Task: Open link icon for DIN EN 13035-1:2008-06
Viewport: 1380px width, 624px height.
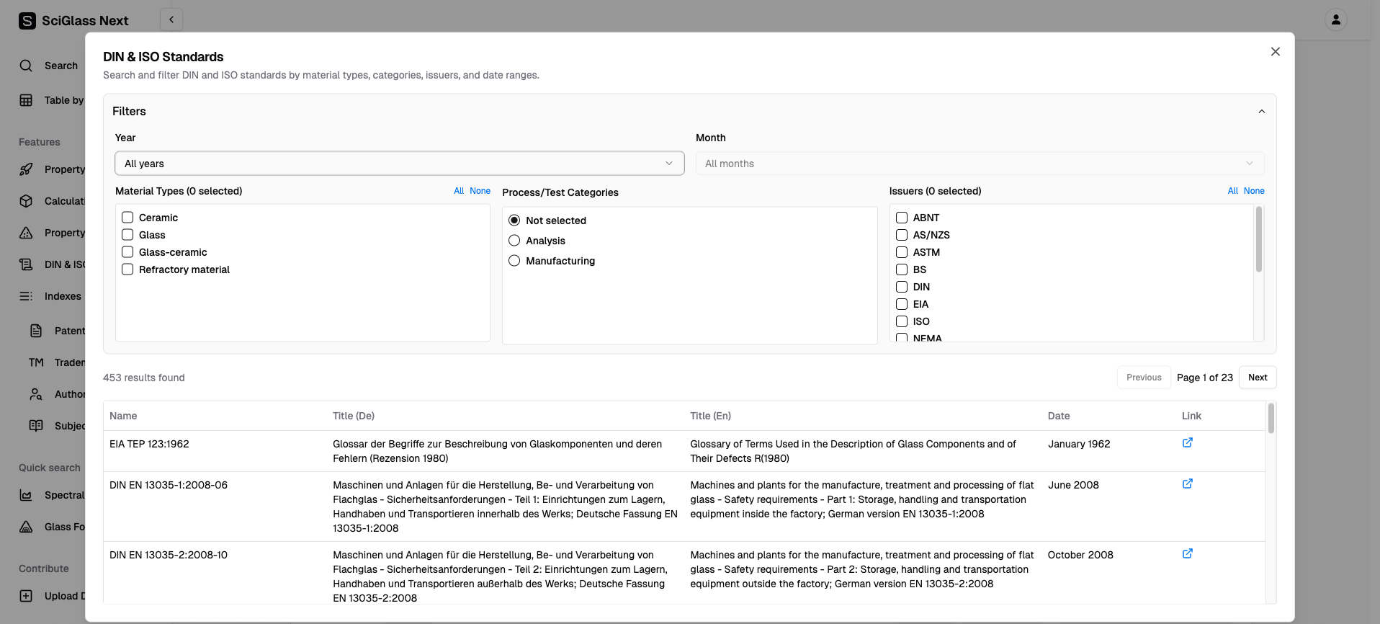Action: [x=1187, y=484]
